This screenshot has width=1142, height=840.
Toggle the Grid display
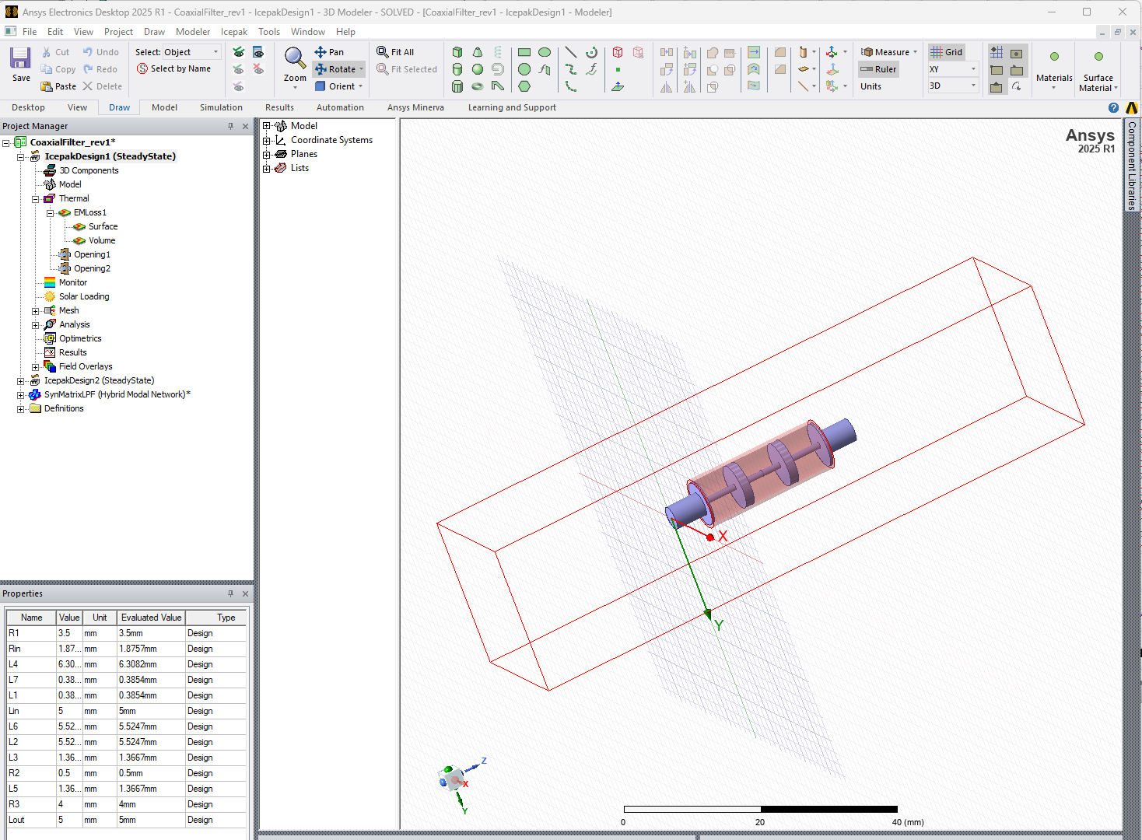tap(946, 52)
